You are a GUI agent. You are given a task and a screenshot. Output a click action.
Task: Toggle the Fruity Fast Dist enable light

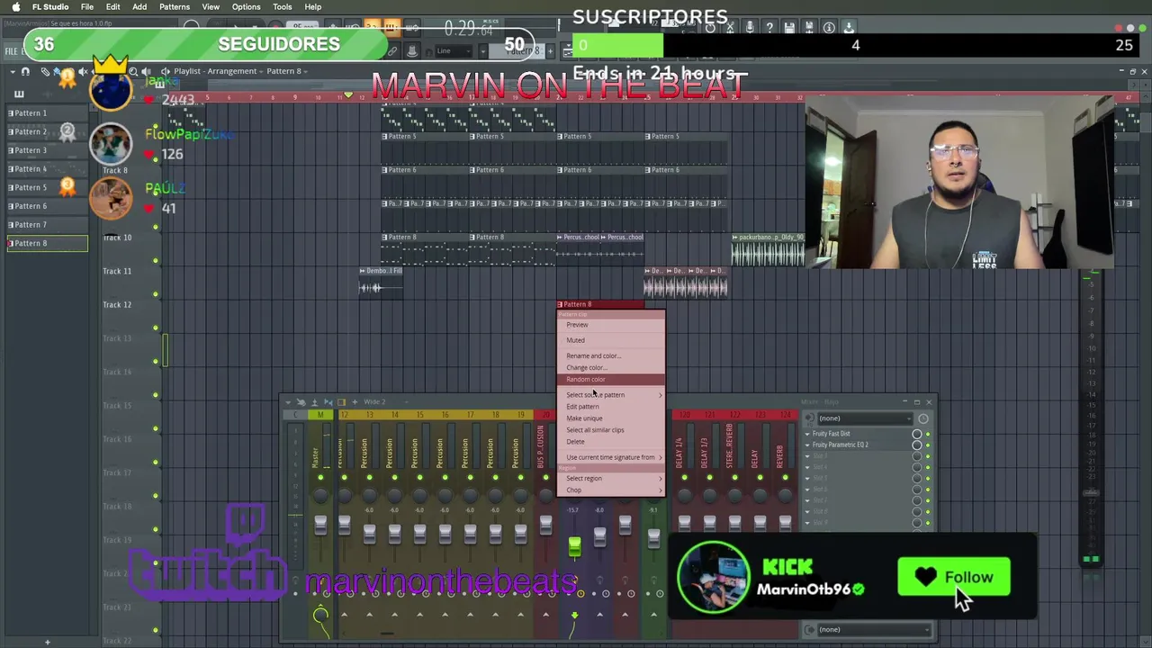[928, 434]
